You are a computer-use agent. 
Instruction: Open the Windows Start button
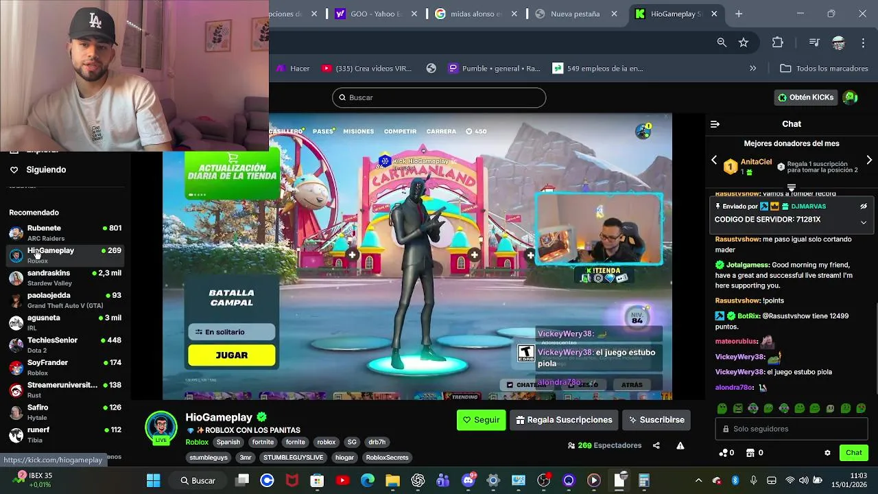pyautogui.click(x=153, y=480)
